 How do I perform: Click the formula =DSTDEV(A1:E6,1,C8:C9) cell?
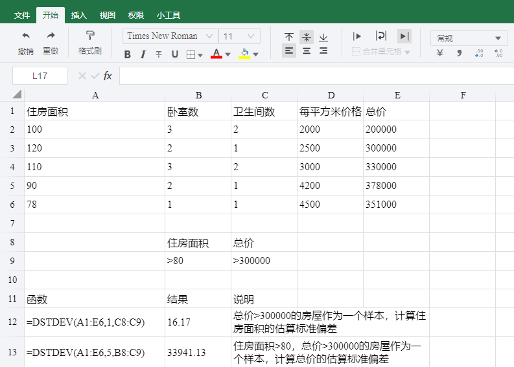95,322
